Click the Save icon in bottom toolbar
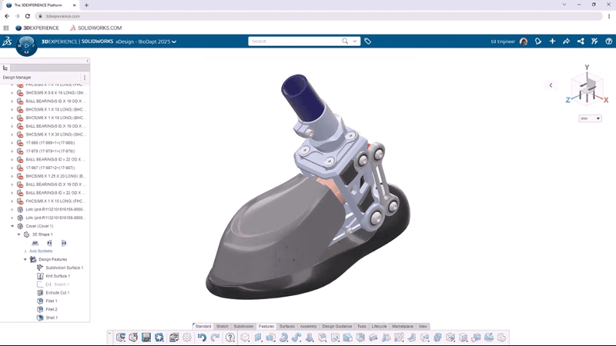This screenshot has width=616, height=346. pos(146,338)
